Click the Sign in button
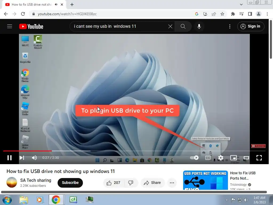Viewport: 273px width, 205px height. coord(251,26)
